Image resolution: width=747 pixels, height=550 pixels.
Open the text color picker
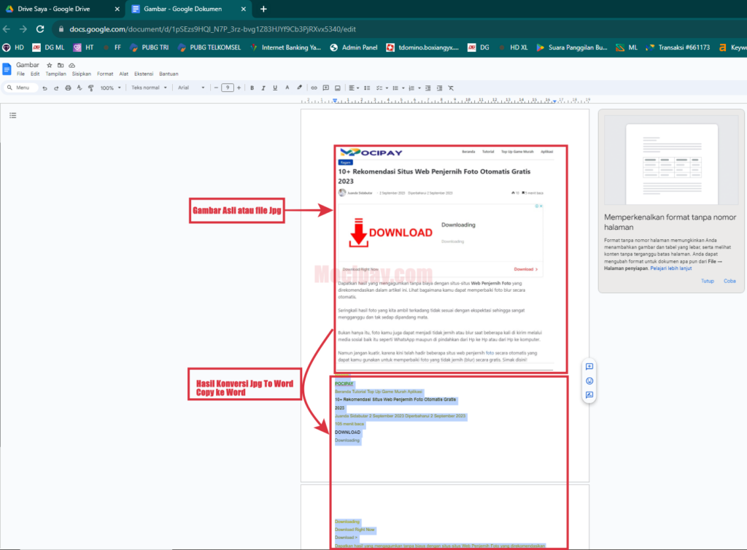(287, 88)
